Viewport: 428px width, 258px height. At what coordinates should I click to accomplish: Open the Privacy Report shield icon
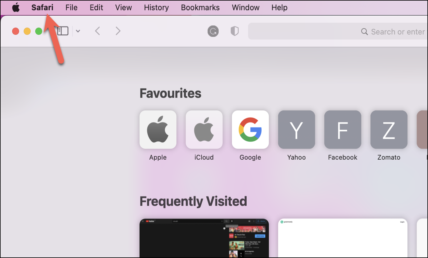click(x=235, y=31)
